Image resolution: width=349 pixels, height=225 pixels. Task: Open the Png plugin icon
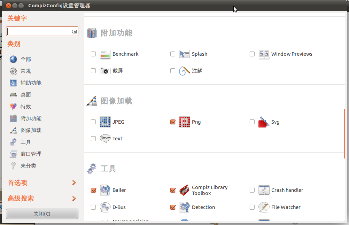pyautogui.click(x=185, y=122)
